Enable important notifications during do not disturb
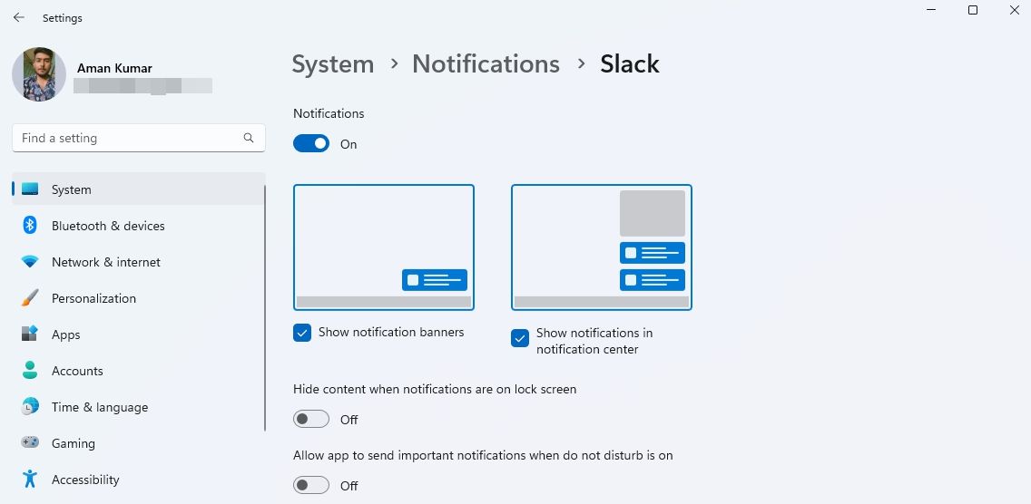The image size is (1031, 504). point(311,485)
